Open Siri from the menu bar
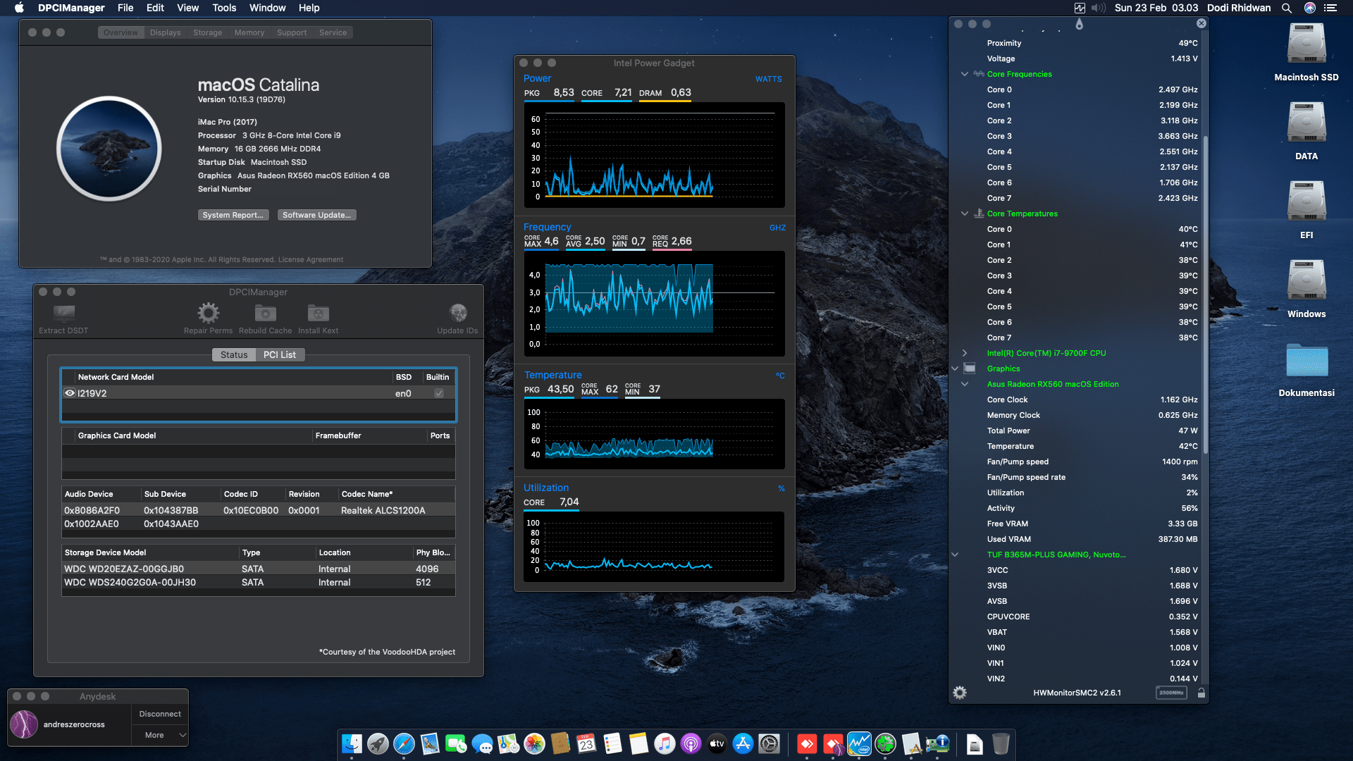 (1310, 8)
